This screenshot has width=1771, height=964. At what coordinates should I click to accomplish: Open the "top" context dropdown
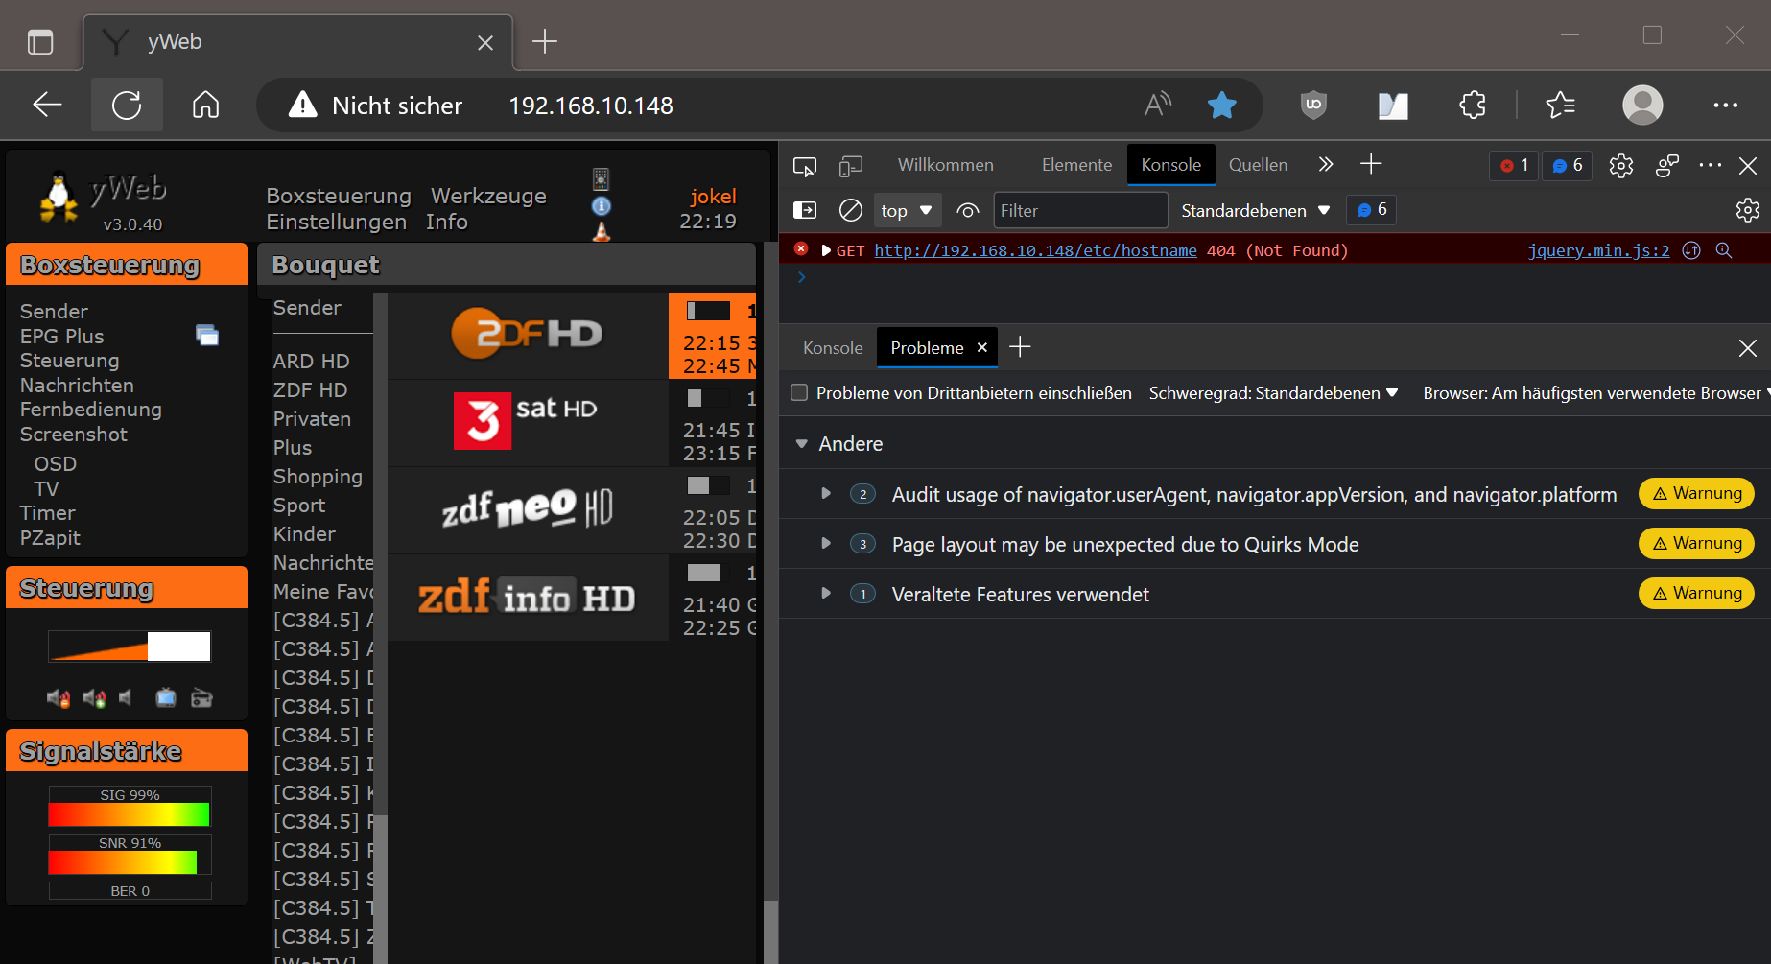click(907, 210)
